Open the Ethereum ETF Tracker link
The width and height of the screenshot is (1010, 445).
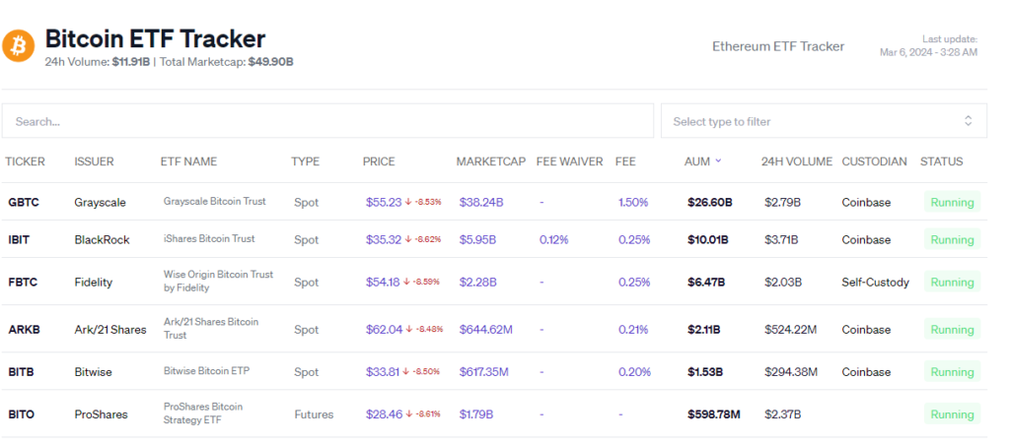777,46
